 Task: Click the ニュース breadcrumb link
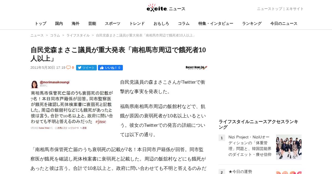click(x=37, y=35)
